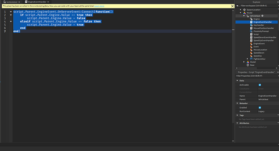
Task: Fold the elseif block at line 4
Action: (x=11, y=21)
